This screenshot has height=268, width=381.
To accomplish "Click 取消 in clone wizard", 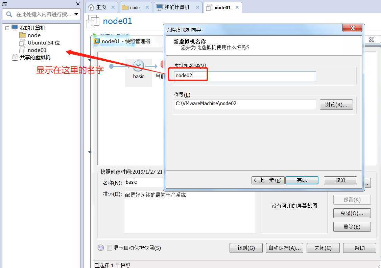I will (x=340, y=180).
